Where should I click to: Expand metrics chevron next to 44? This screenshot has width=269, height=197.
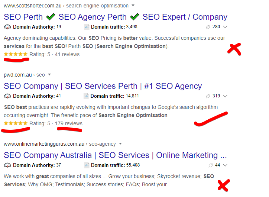click(x=225, y=165)
